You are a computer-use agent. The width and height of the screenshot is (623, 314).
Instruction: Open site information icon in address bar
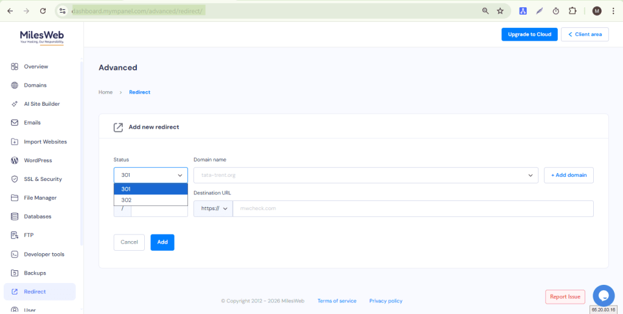pyautogui.click(x=63, y=11)
